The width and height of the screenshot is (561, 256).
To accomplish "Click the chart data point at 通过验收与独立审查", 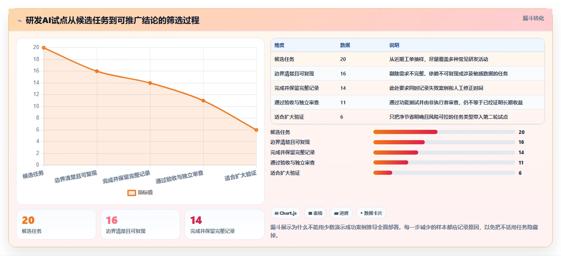I will [x=203, y=101].
